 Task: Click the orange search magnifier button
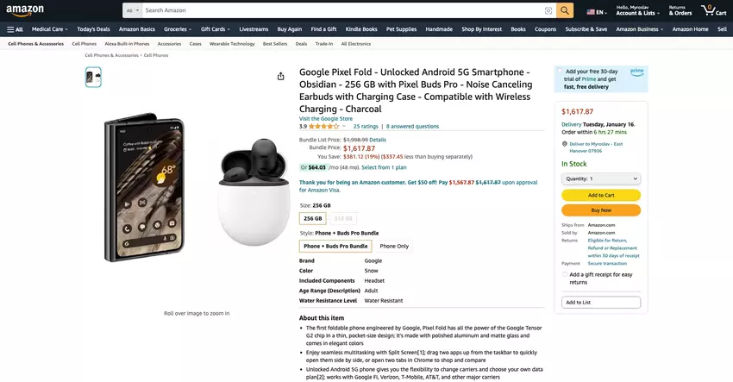pos(565,10)
